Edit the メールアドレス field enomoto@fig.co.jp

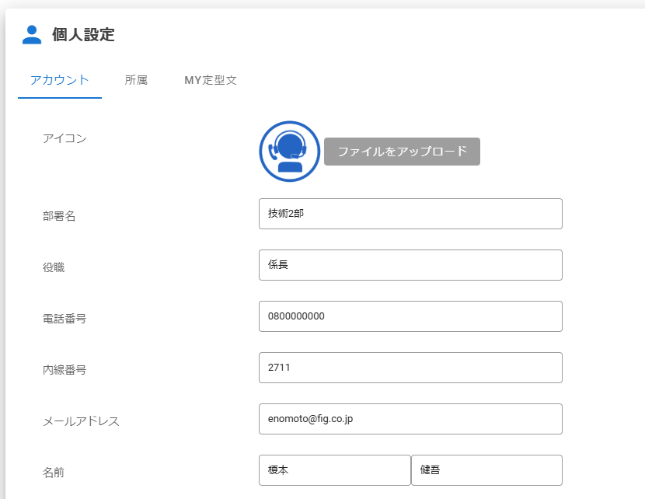pyautogui.click(x=410, y=419)
